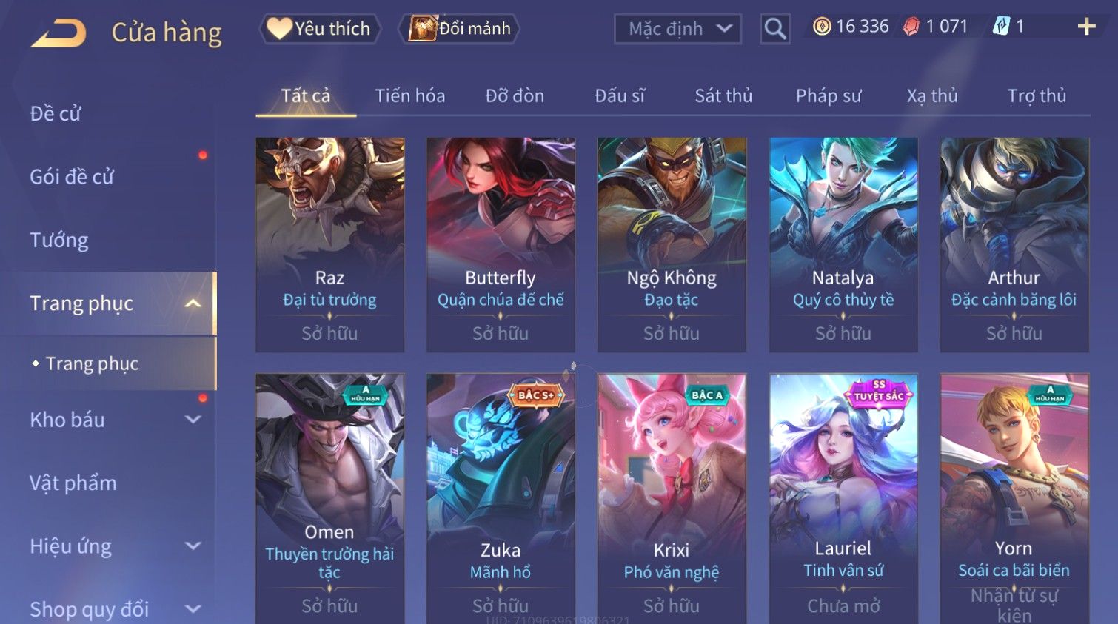The height and width of the screenshot is (624, 1118).
Task: Select the Tiến hóa filter tab
Action: tap(410, 96)
